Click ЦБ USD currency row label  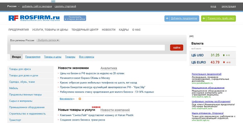point(197,55)
